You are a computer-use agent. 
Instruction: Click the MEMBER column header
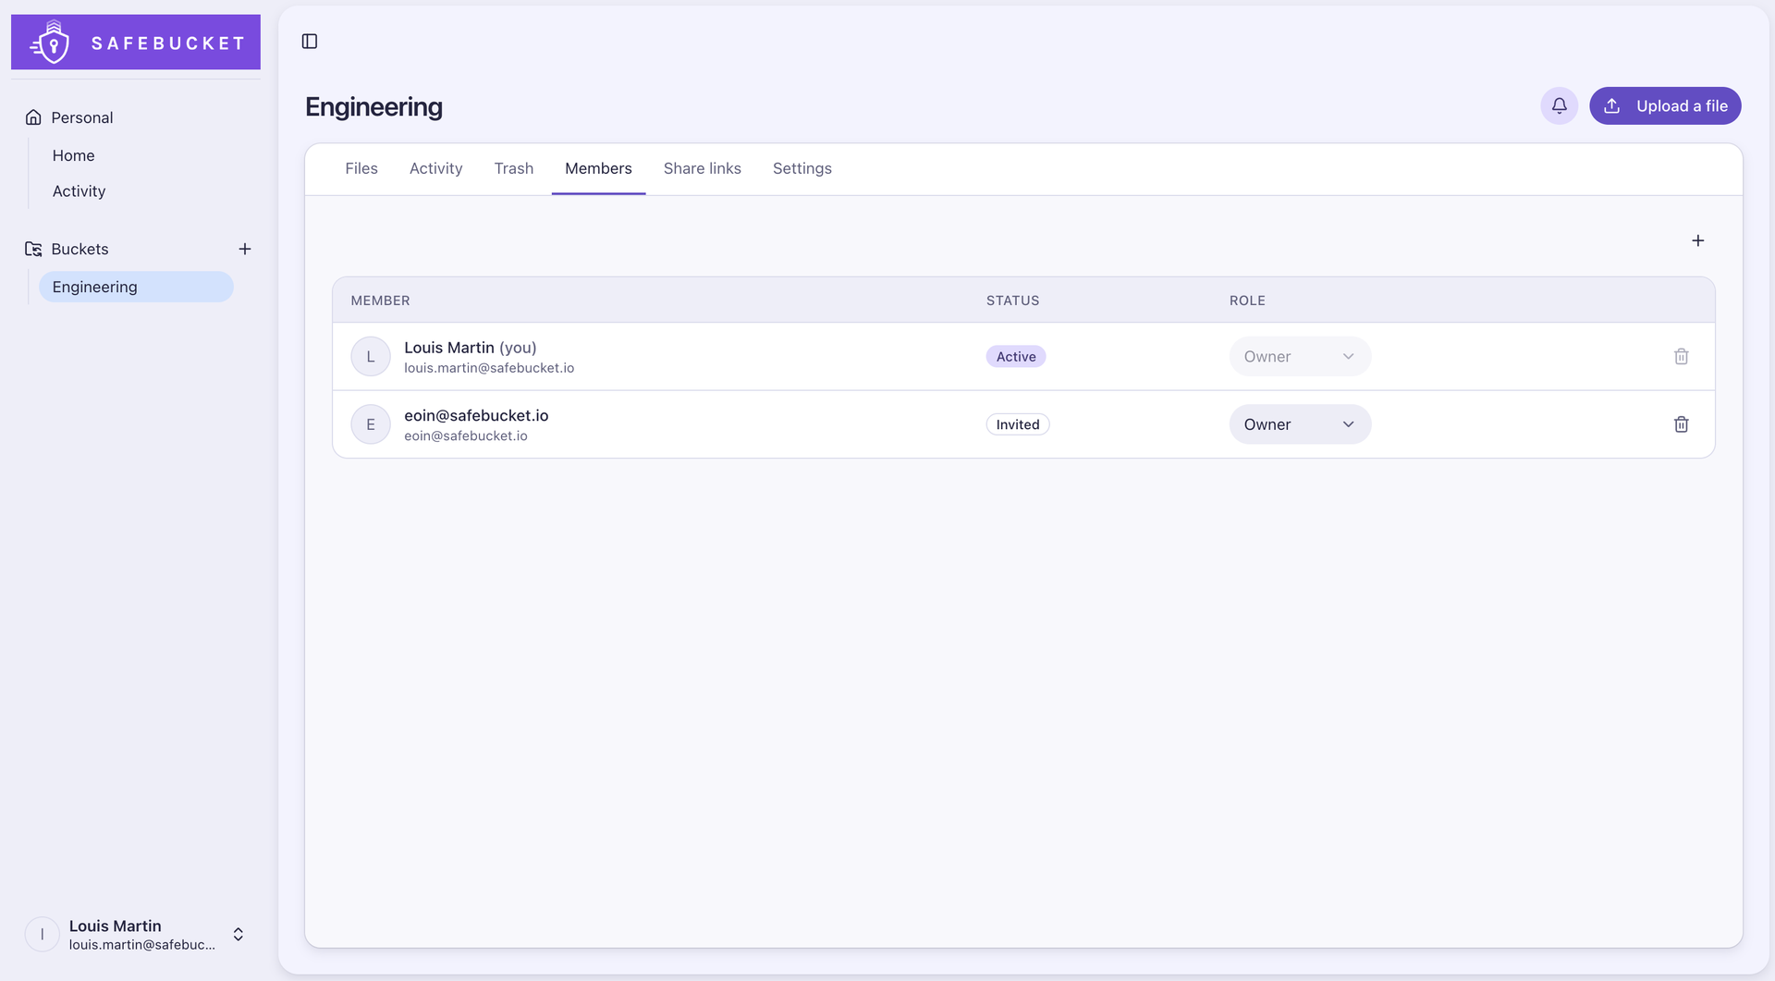[x=380, y=300]
